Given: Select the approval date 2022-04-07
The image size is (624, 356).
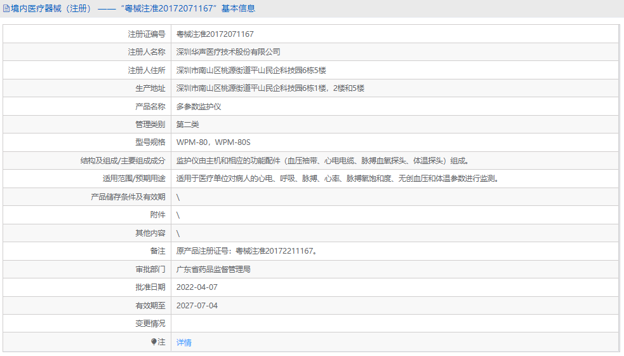Looking at the screenshot, I should click(197, 287).
